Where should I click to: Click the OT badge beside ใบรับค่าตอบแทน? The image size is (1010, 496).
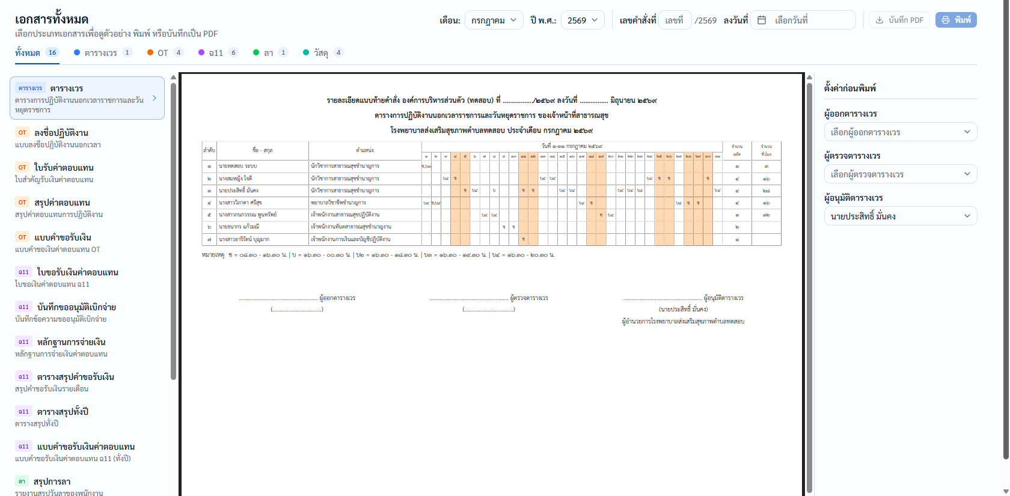click(22, 167)
